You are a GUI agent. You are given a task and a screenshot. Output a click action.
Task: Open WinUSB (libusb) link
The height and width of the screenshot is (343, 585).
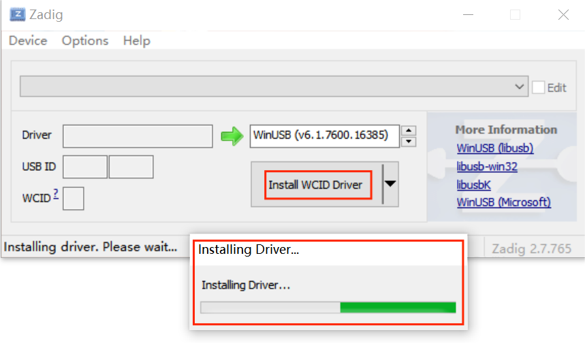[x=494, y=148]
